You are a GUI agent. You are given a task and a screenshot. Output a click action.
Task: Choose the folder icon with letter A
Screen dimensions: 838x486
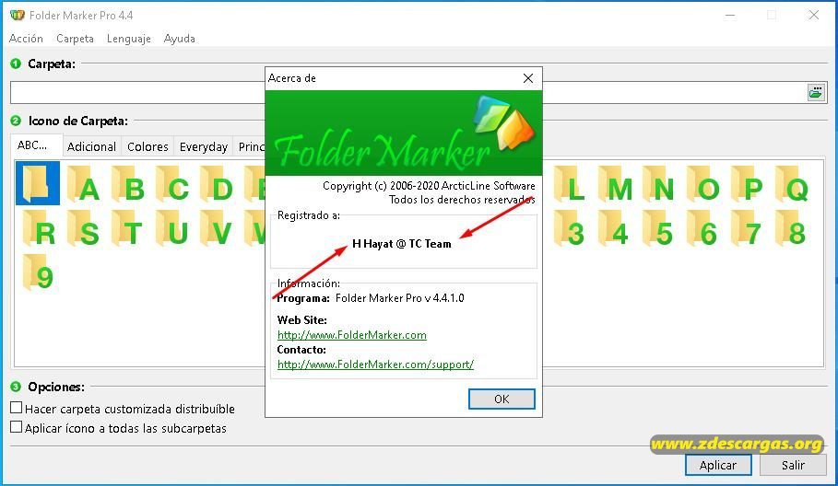pyautogui.click(x=84, y=184)
